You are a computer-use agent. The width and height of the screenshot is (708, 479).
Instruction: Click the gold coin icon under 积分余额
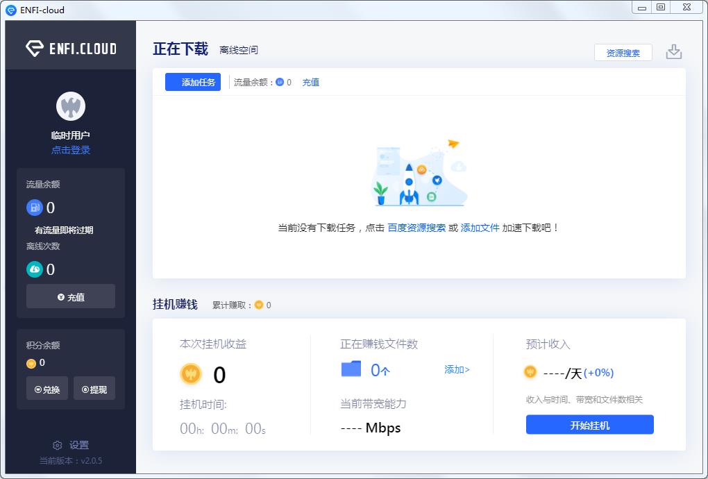30,362
